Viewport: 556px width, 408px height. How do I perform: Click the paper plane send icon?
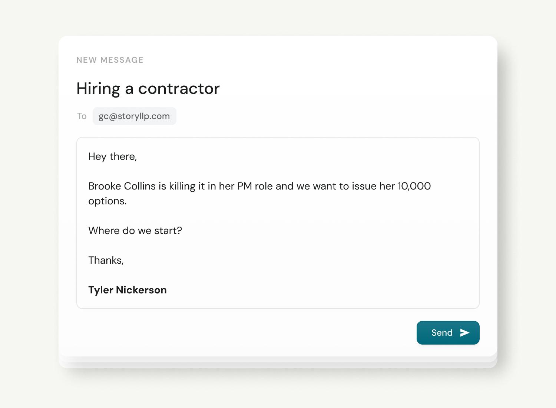point(465,333)
